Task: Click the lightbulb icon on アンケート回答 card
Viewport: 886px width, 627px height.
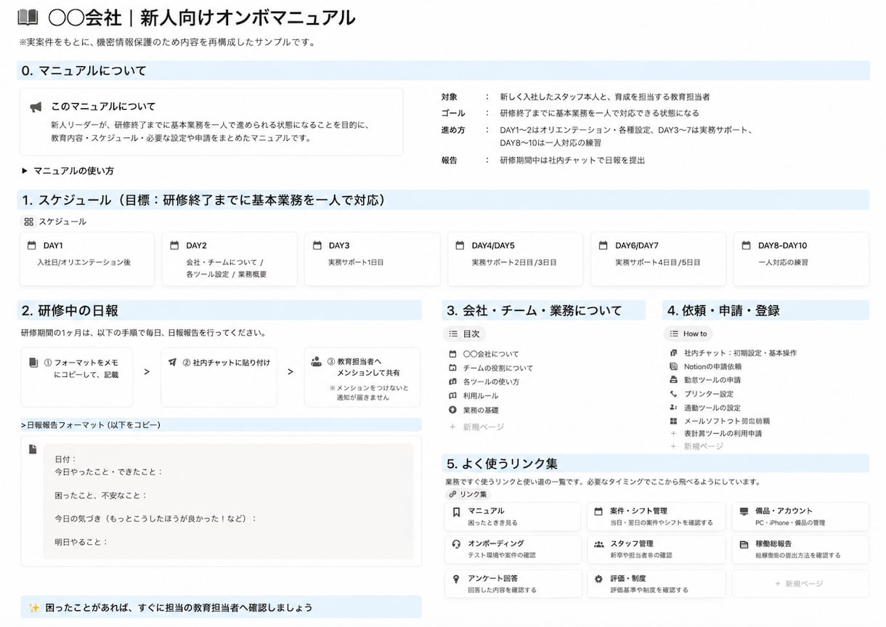Action: (456, 579)
